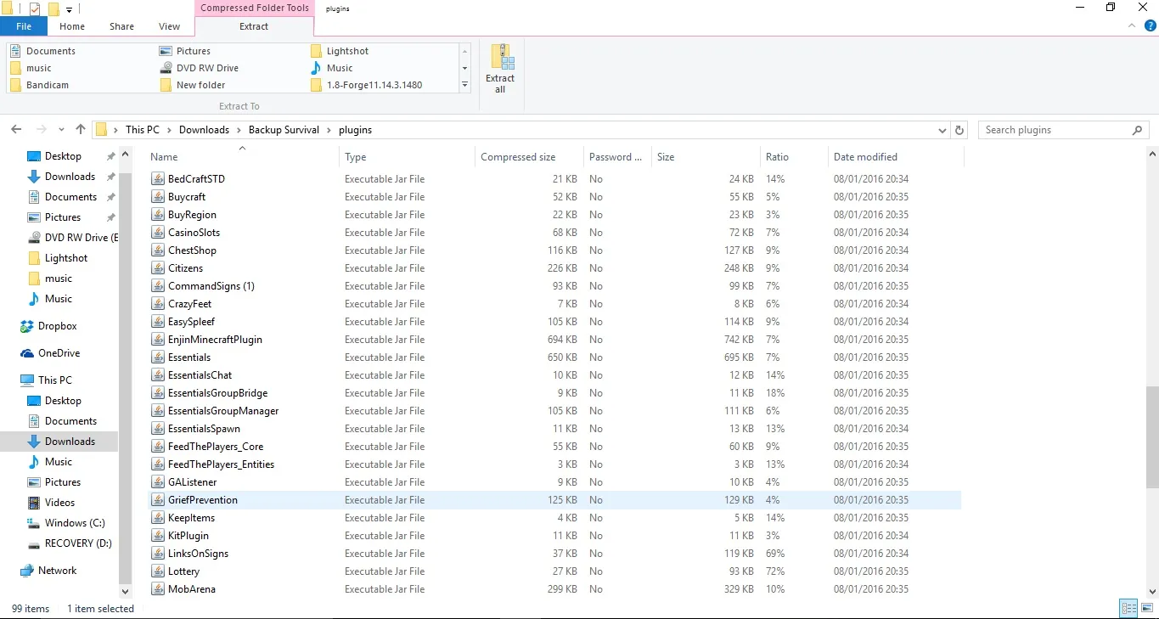Expand the address bar history dropdown
This screenshot has width=1159, height=619.
click(942, 131)
